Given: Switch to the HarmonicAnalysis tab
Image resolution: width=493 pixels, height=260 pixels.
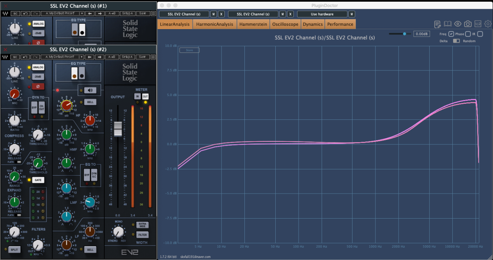Looking at the screenshot, I should (x=214, y=24).
